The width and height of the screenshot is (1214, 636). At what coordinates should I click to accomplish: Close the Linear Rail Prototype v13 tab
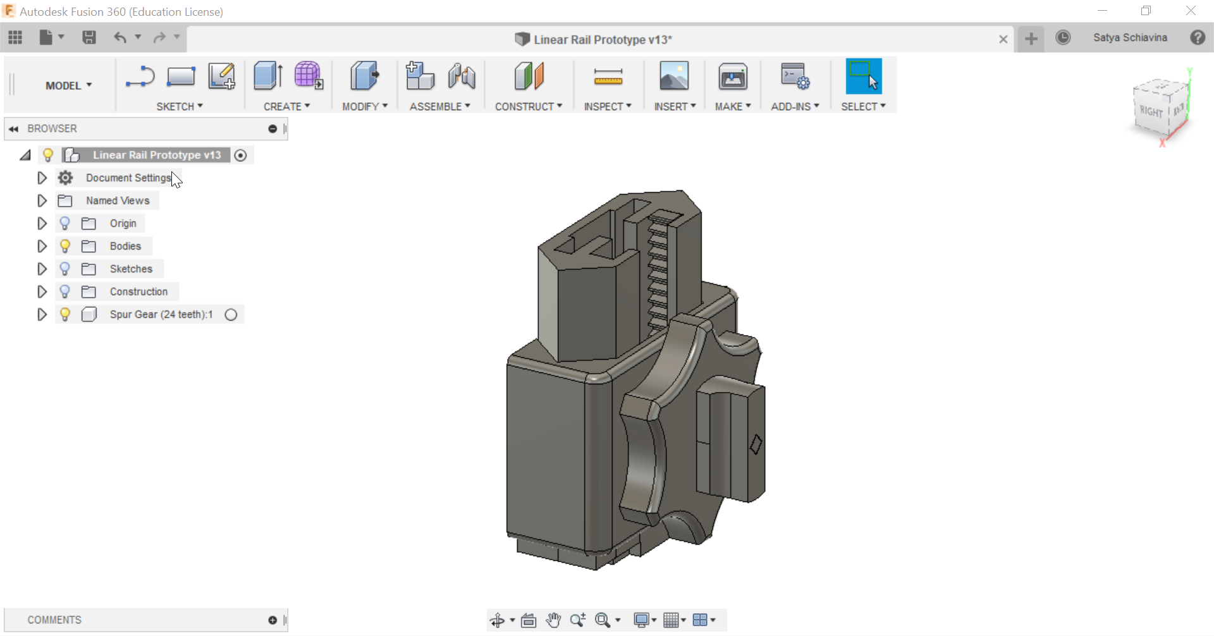tap(1003, 39)
